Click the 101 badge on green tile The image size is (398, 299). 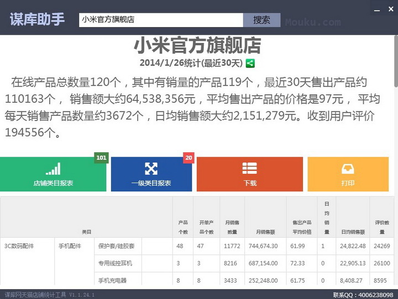[x=101, y=158]
